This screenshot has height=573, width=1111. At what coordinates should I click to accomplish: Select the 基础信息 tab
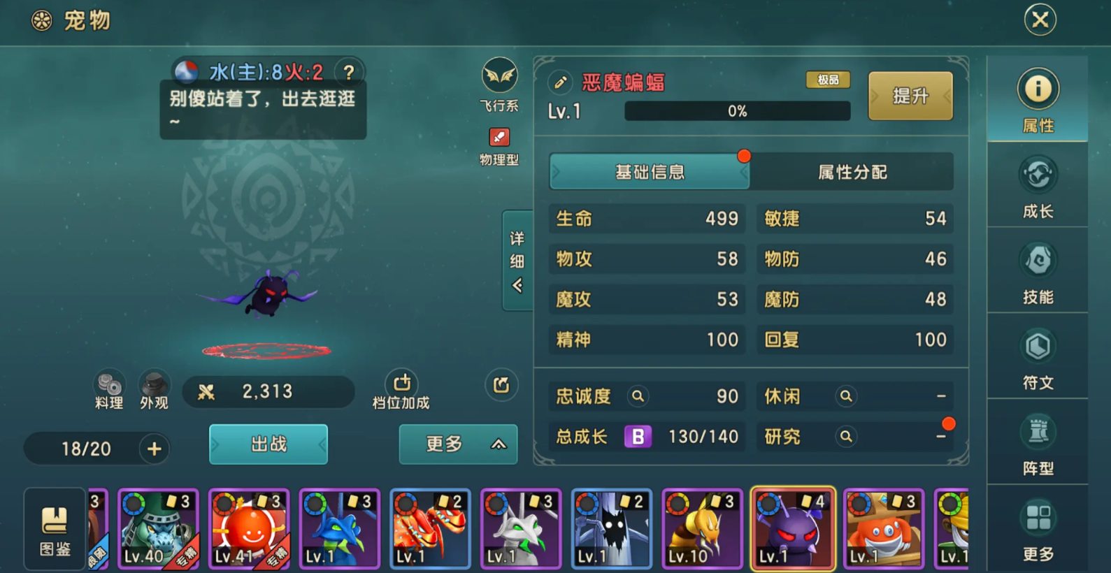point(650,172)
